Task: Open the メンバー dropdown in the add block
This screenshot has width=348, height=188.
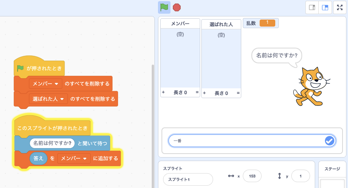Action: (x=74, y=158)
